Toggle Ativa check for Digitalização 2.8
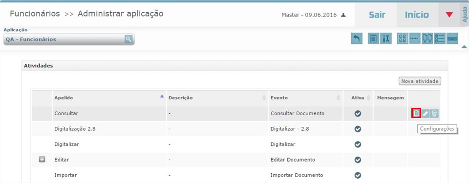The image size is (469, 183). 358,129
